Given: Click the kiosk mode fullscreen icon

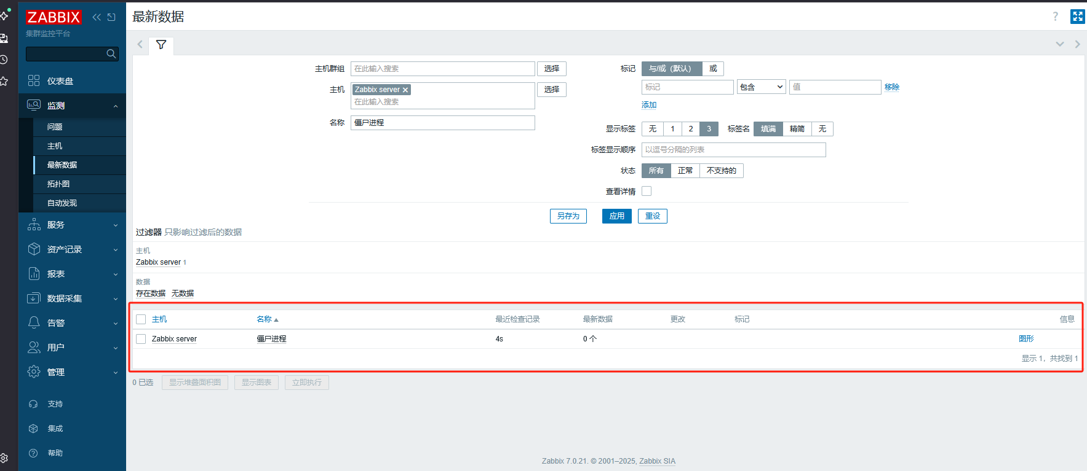Looking at the screenshot, I should [1078, 17].
